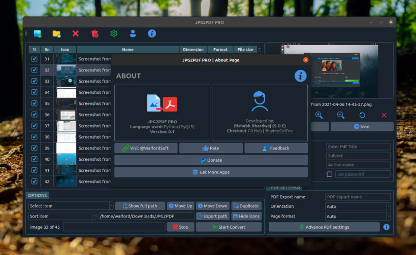Open the Sort item dropdown

(62, 216)
